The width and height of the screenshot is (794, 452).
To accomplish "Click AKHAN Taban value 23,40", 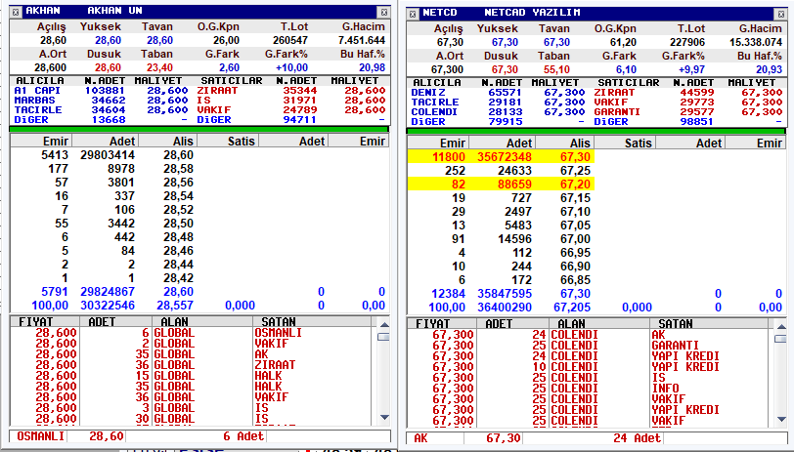I will 160,67.
